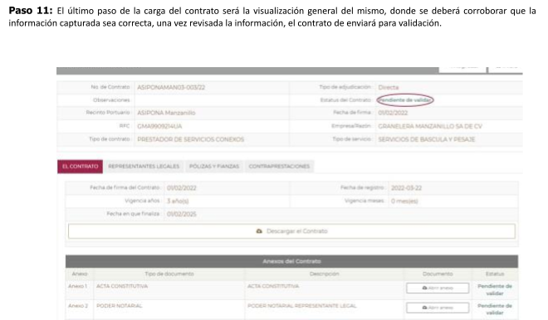548x320 pixels.
Task: Click the cloud icon in Anexo 2 Abrir anexo
Action: [x=424, y=308]
